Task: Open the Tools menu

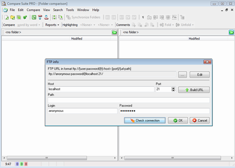Action: point(70,10)
